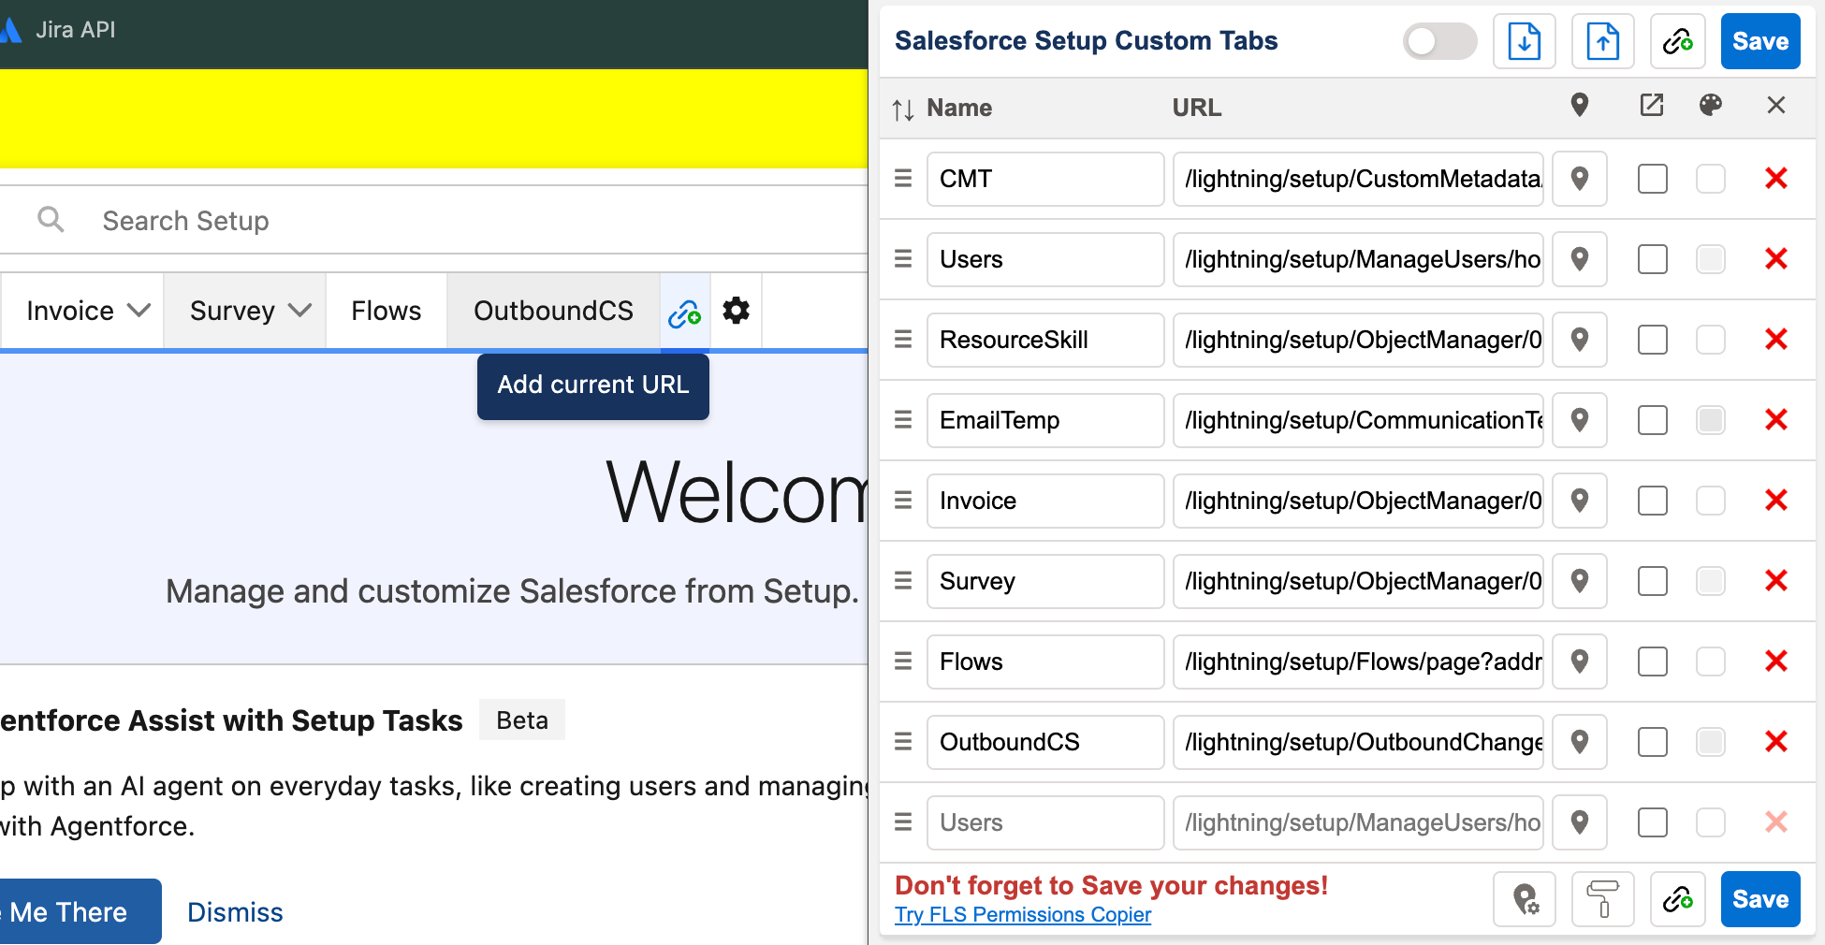Expand the Survey tab dropdown chevron
The width and height of the screenshot is (1825, 945).
click(x=299, y=310)
